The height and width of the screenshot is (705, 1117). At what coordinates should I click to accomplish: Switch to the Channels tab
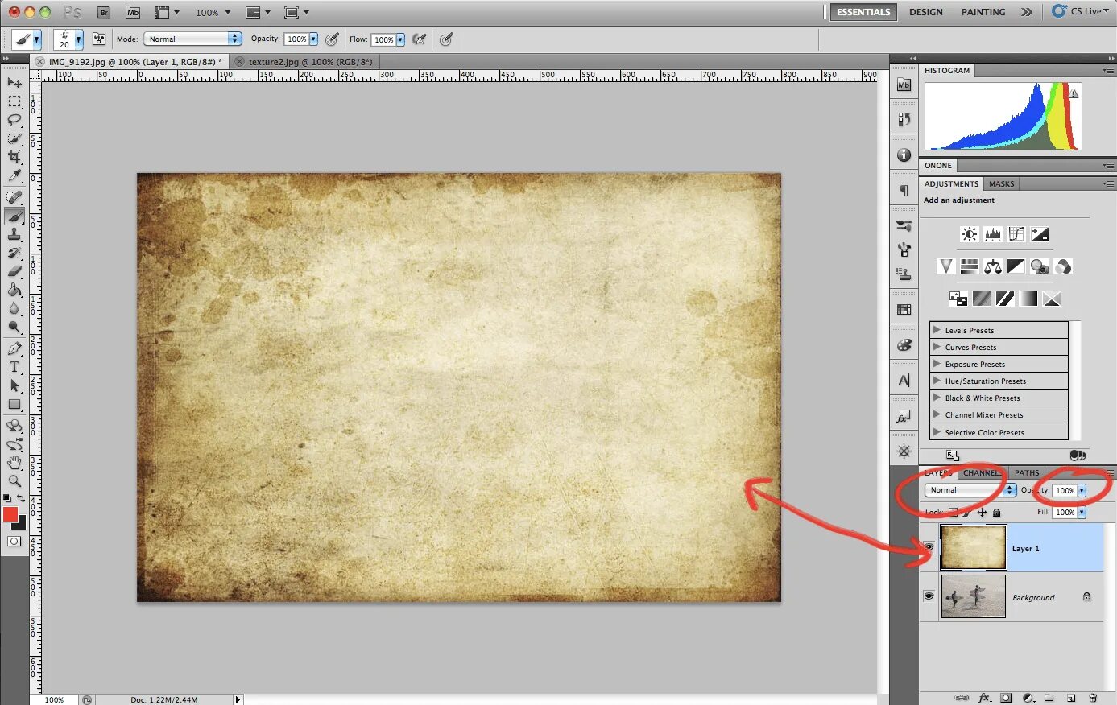[x=983, y=472]
